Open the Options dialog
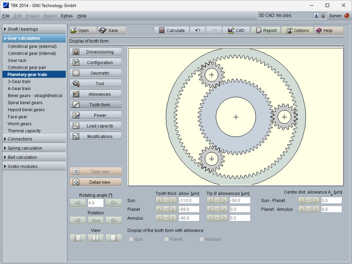 [297, 31]
